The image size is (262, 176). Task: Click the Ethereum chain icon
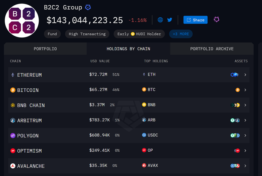pyautogui.click(x=13, y=75)
